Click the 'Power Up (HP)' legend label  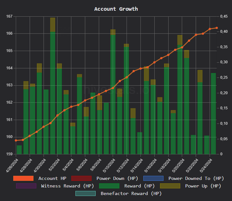coord(203,186)
